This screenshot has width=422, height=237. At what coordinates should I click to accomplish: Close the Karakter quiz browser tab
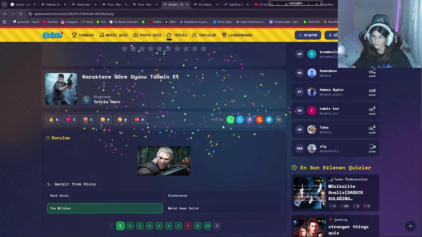[x=187, y=5]
